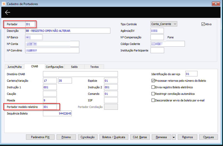
Task: Focus the Portador code field
Action: point(30,24)
